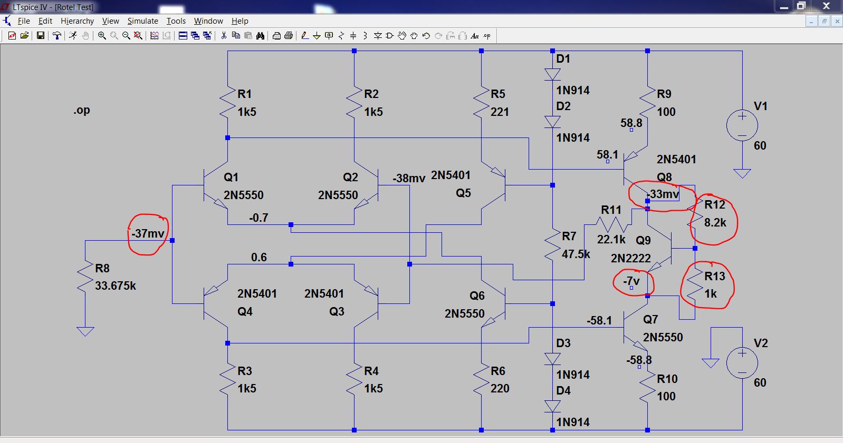The width and height of the screenshot is (843, 443).
Task: Click the Paste clipboard icon
Action: (x=248, y=36)
